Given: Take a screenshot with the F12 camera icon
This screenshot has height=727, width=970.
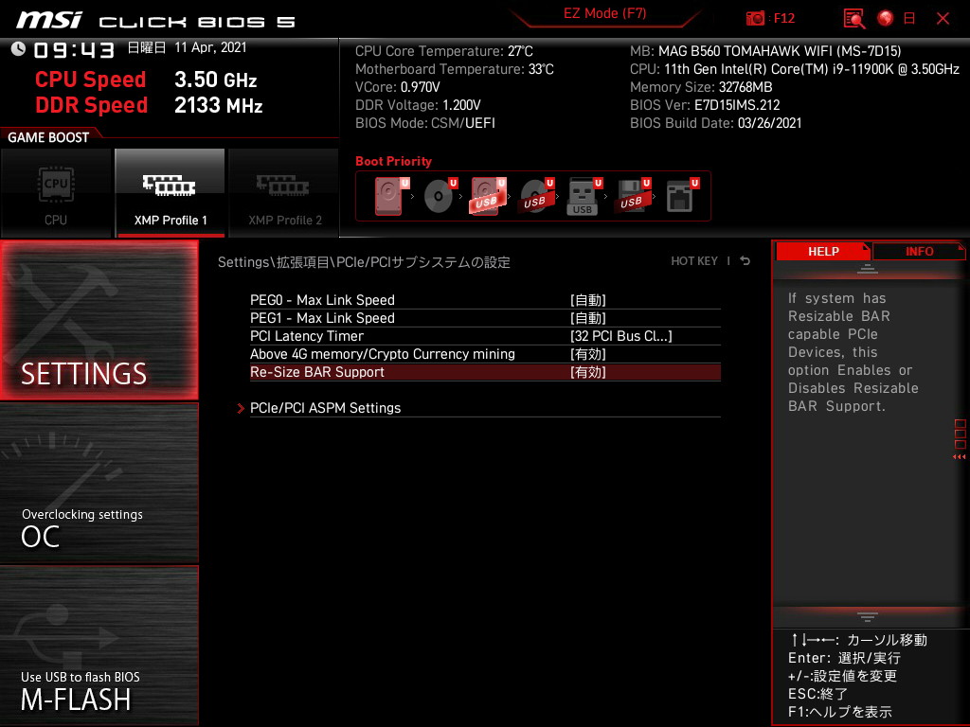Looking at the screenshot, I should click(x=755, y=18).
